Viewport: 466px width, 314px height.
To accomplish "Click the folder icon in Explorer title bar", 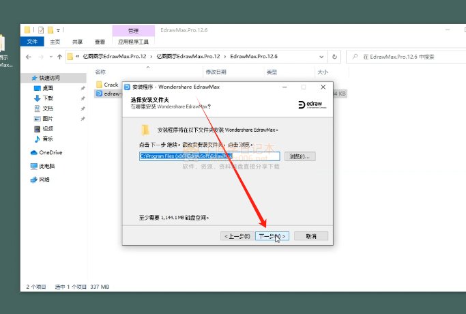I will [27, 30].
